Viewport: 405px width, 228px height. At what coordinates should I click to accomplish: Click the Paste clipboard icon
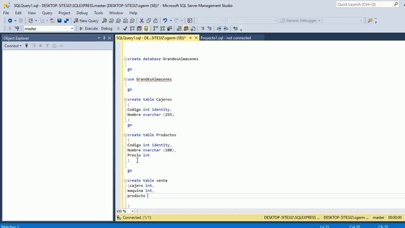point(156,21)
